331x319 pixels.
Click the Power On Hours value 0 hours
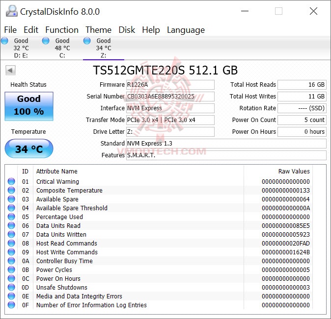[302, 132]
